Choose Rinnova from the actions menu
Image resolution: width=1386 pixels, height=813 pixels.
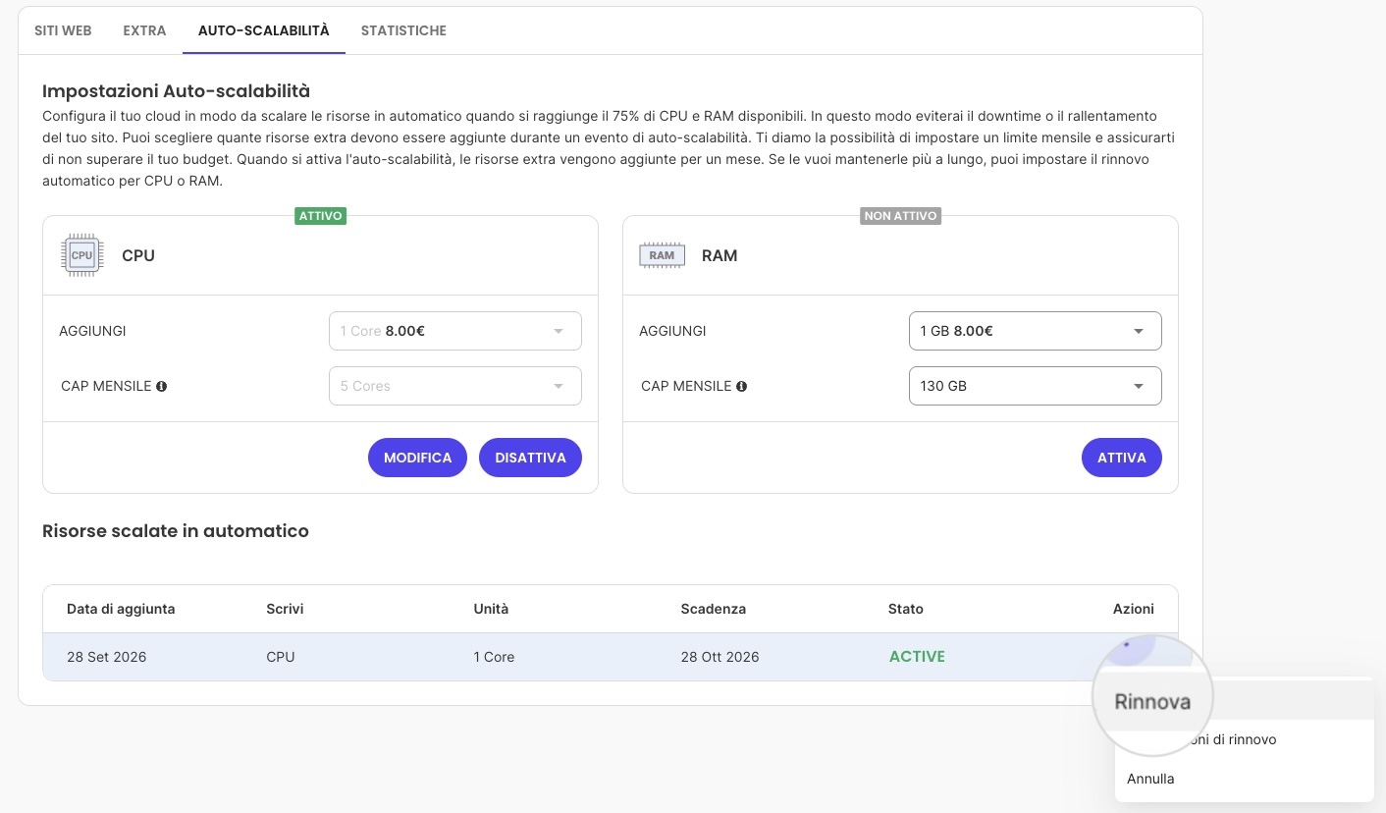click(1244, 701)
